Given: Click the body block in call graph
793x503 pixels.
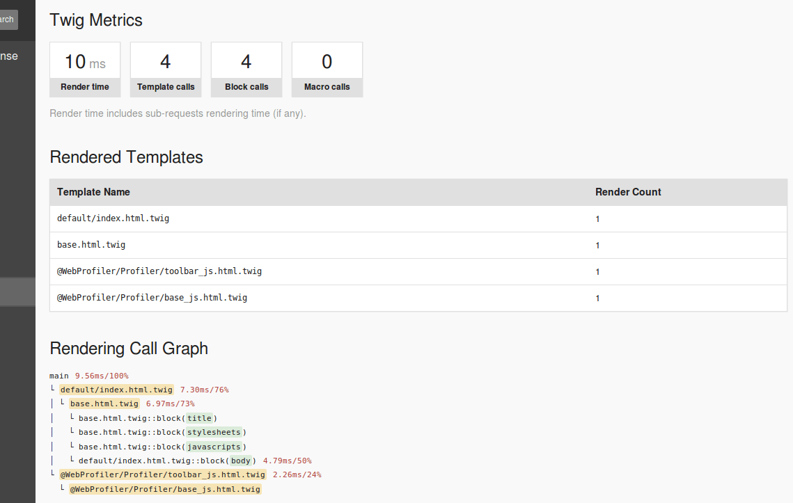Looking at the screenshot, I should coord(240,461).
